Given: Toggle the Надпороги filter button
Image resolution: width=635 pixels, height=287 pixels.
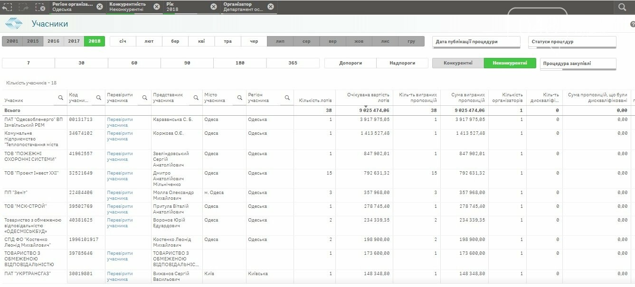Looking at the screenshot, I should pos(402,63).
